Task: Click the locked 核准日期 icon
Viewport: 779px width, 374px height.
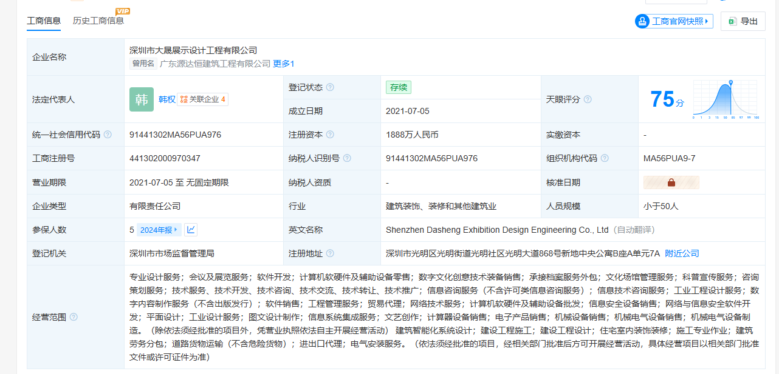Action: click(x=671, y=182)
